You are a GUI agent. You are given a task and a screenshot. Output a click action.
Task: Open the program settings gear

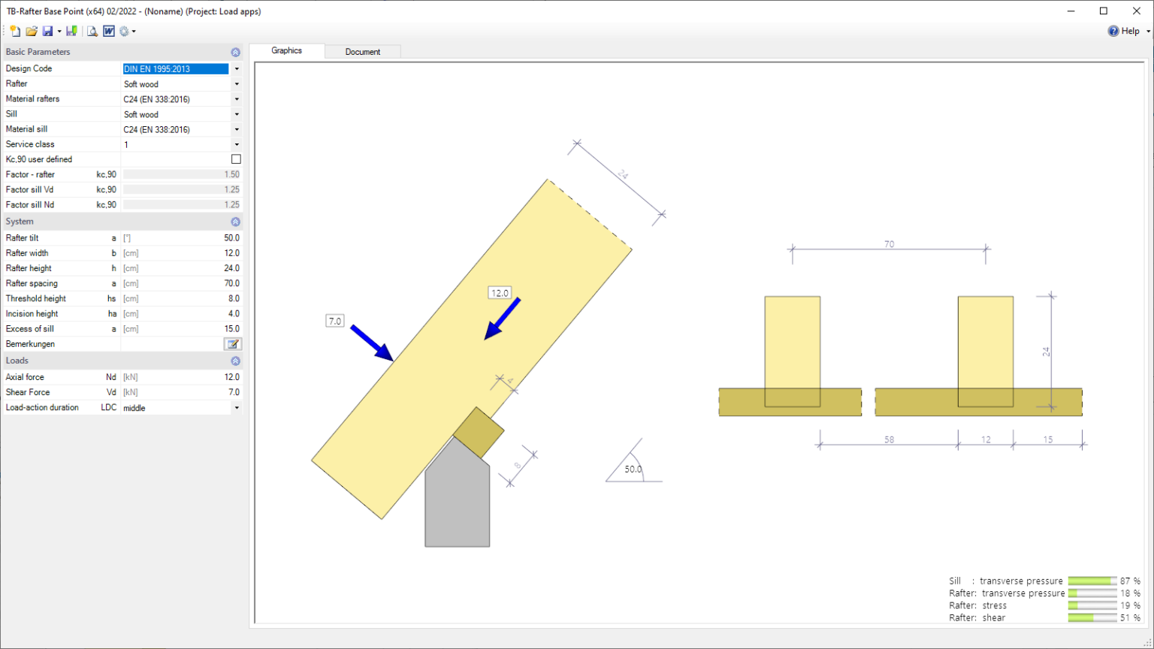[x=125, y=31]
